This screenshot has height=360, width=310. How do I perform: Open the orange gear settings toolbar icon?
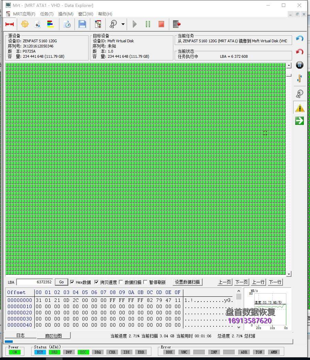point(25,24)
